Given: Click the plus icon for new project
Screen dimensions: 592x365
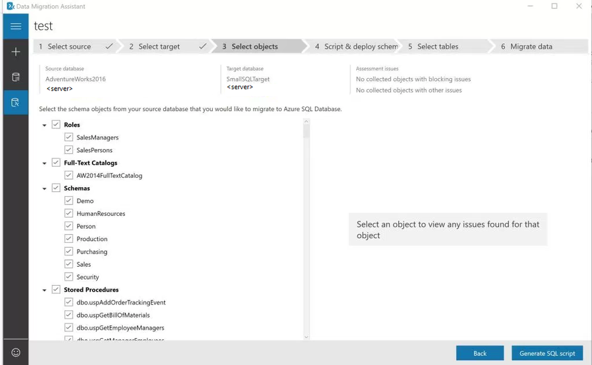Looking at the screenshot, I should [x=16, y=52].
